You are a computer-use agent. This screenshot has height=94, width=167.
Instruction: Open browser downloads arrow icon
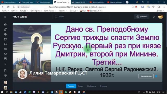pyautogui.click(x=164, y=7)
